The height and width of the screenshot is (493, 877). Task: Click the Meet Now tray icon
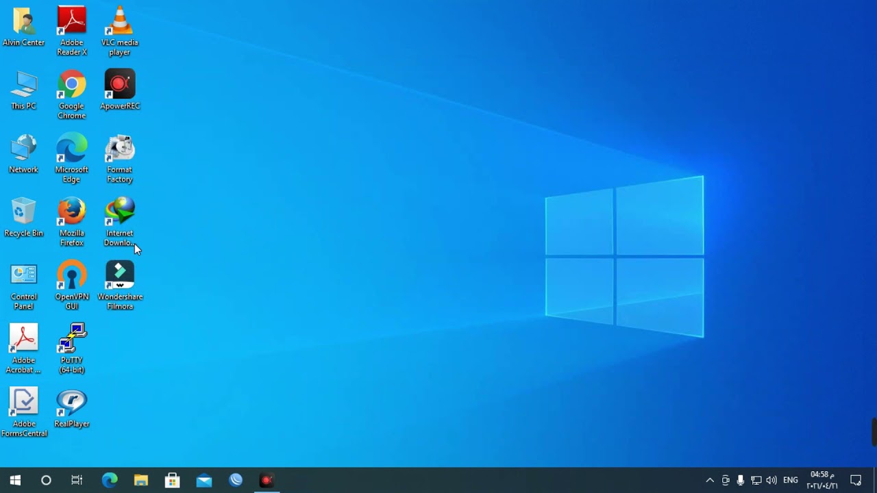point(726,480)
